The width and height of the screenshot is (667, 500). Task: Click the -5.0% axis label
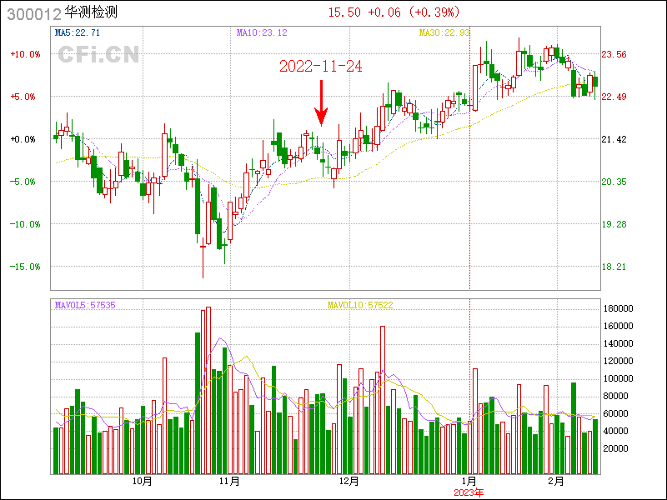click(23, 182)
